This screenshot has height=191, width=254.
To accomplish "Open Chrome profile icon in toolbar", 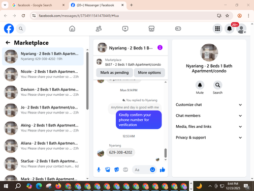I will (x=239, y=16).
